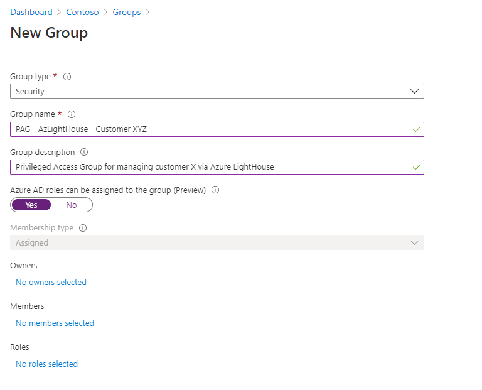
Task: Click green validation checkmark in Group description field
Action: (415, 167)
